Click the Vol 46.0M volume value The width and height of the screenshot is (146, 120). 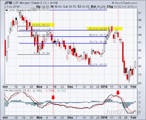coord(98,7)
